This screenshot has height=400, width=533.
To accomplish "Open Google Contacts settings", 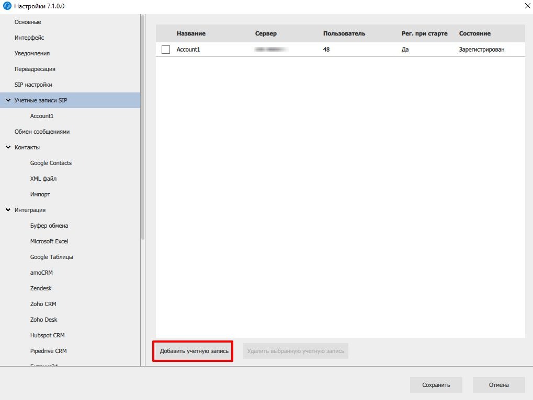I will click(51, 163).
